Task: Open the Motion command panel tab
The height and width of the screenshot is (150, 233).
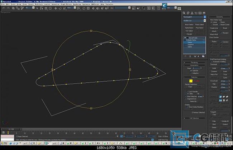Action: (196, 13)
